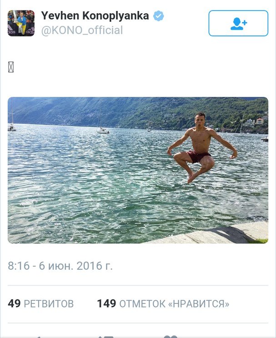
Task: Open the 8:16 - 6 июн. 2016 timestamp
Action: pos(60,266)
